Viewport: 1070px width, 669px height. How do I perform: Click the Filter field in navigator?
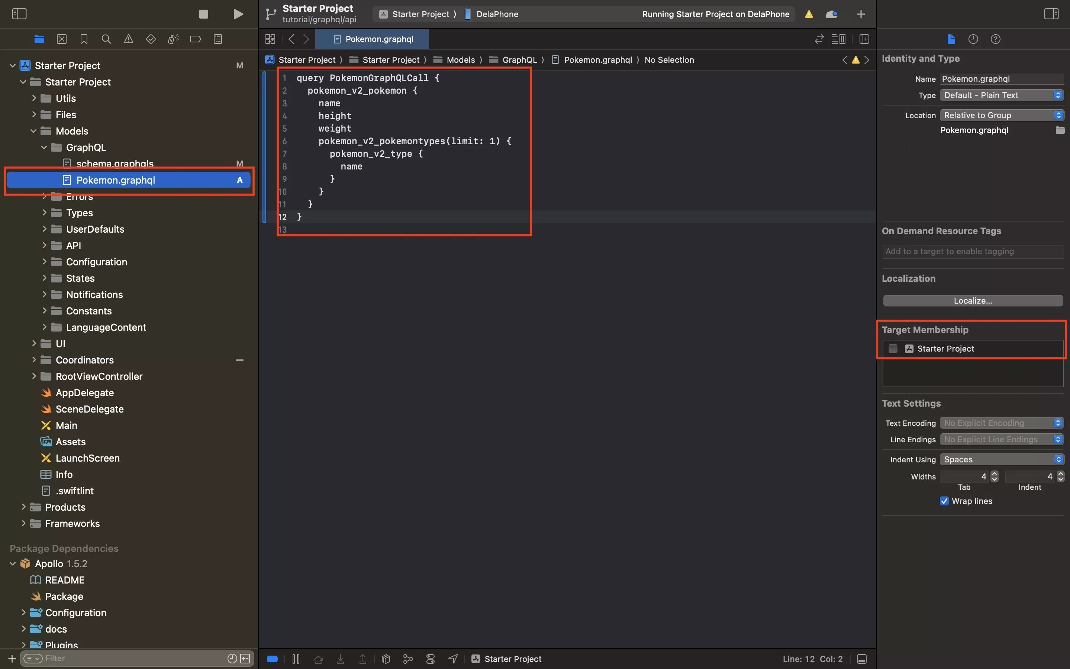point(133,658)
